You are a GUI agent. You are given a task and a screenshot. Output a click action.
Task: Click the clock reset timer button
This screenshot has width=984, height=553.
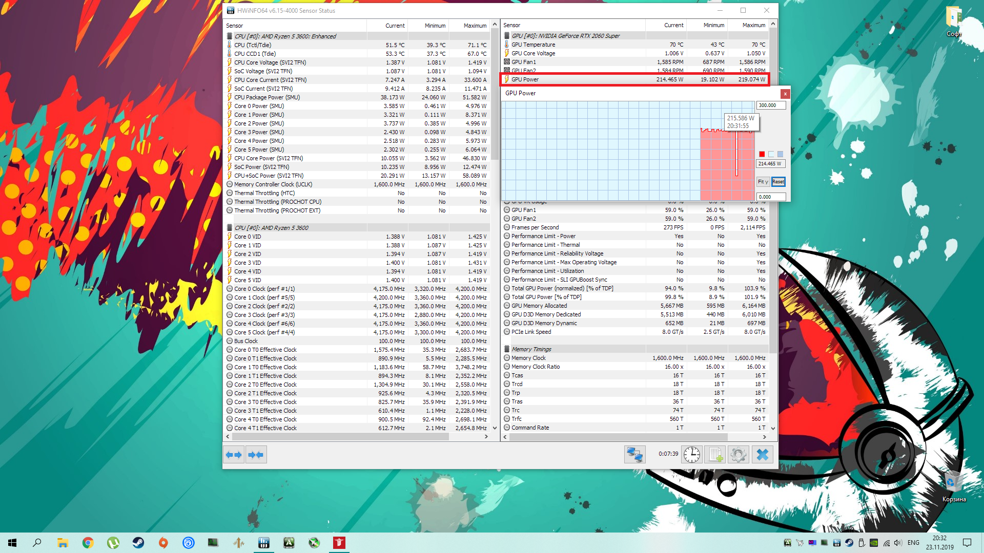pos(691,454)
